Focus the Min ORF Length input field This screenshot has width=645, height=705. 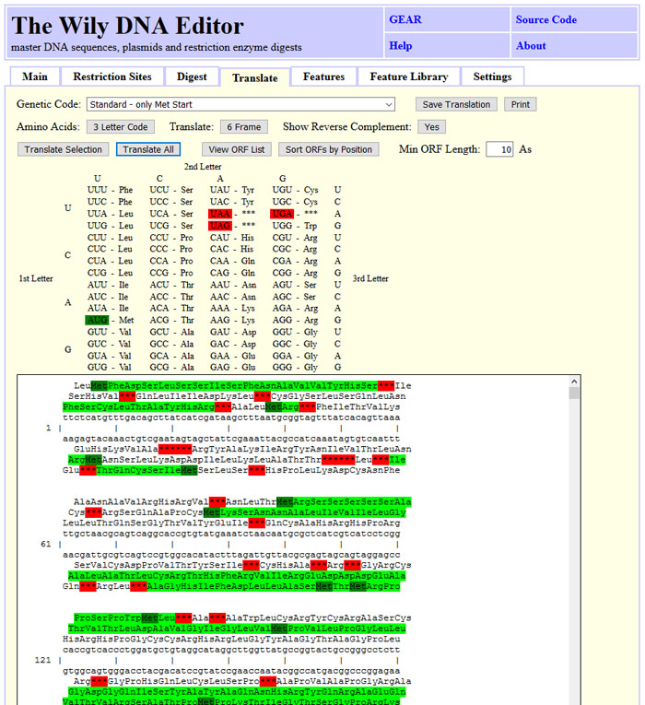[499, 149]
